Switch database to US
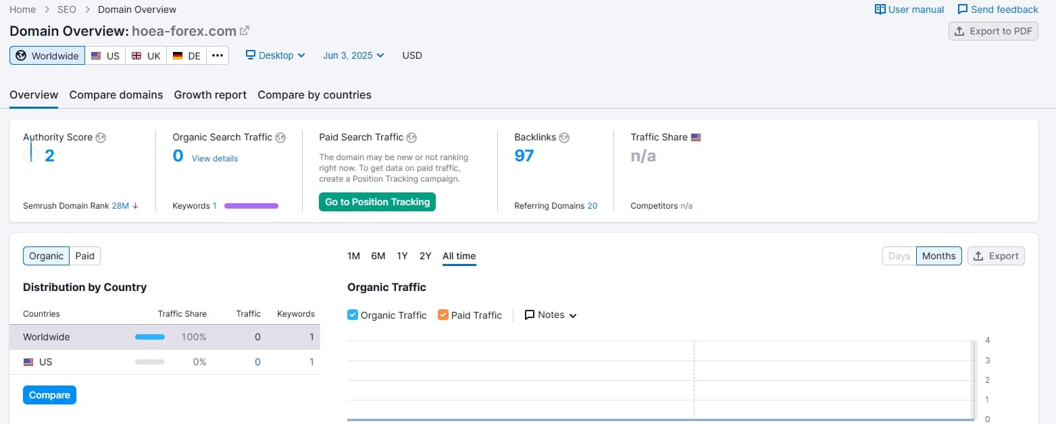Viewport: 1056px width, 424px height. [x=105, y=55]
